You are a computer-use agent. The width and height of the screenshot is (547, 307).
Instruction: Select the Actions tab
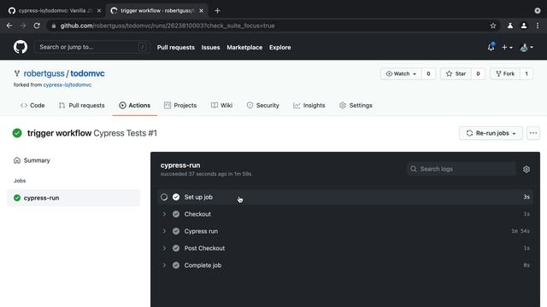coord(135,105)
